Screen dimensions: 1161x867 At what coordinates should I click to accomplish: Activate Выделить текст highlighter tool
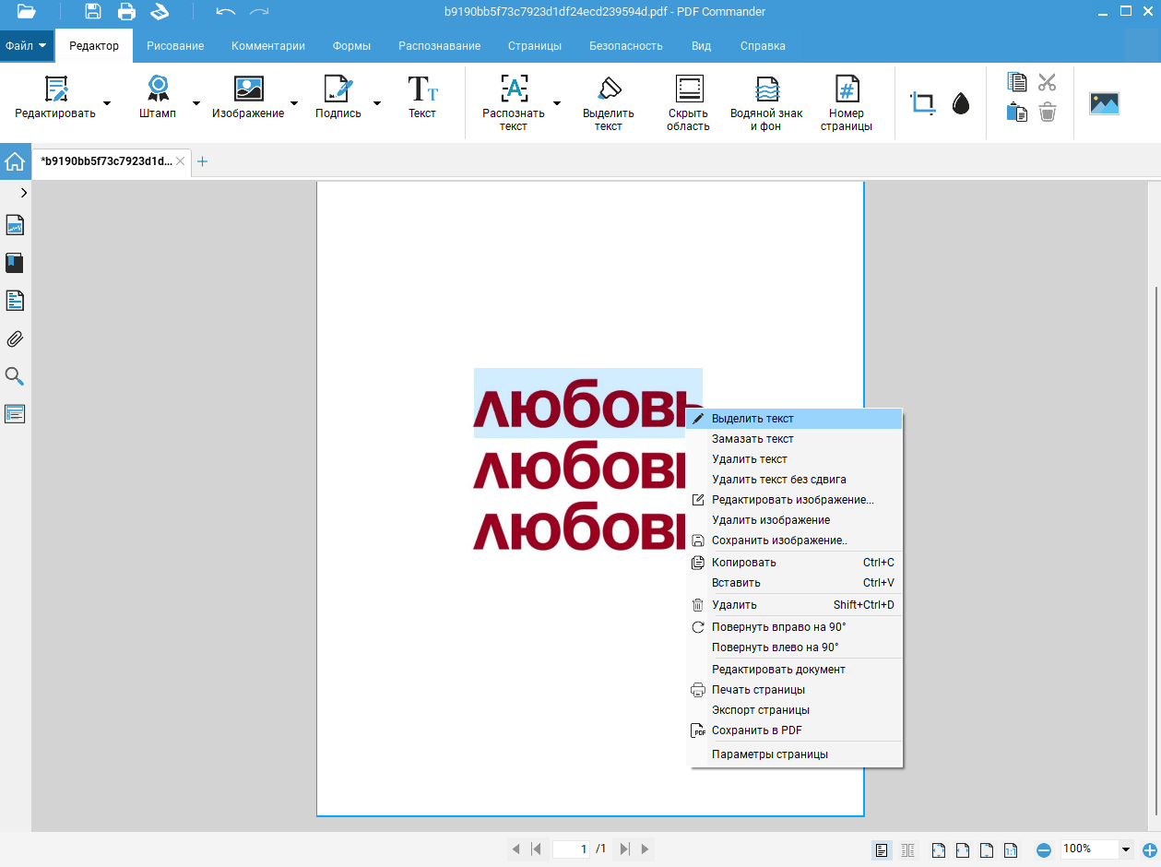tap(609, 103)
